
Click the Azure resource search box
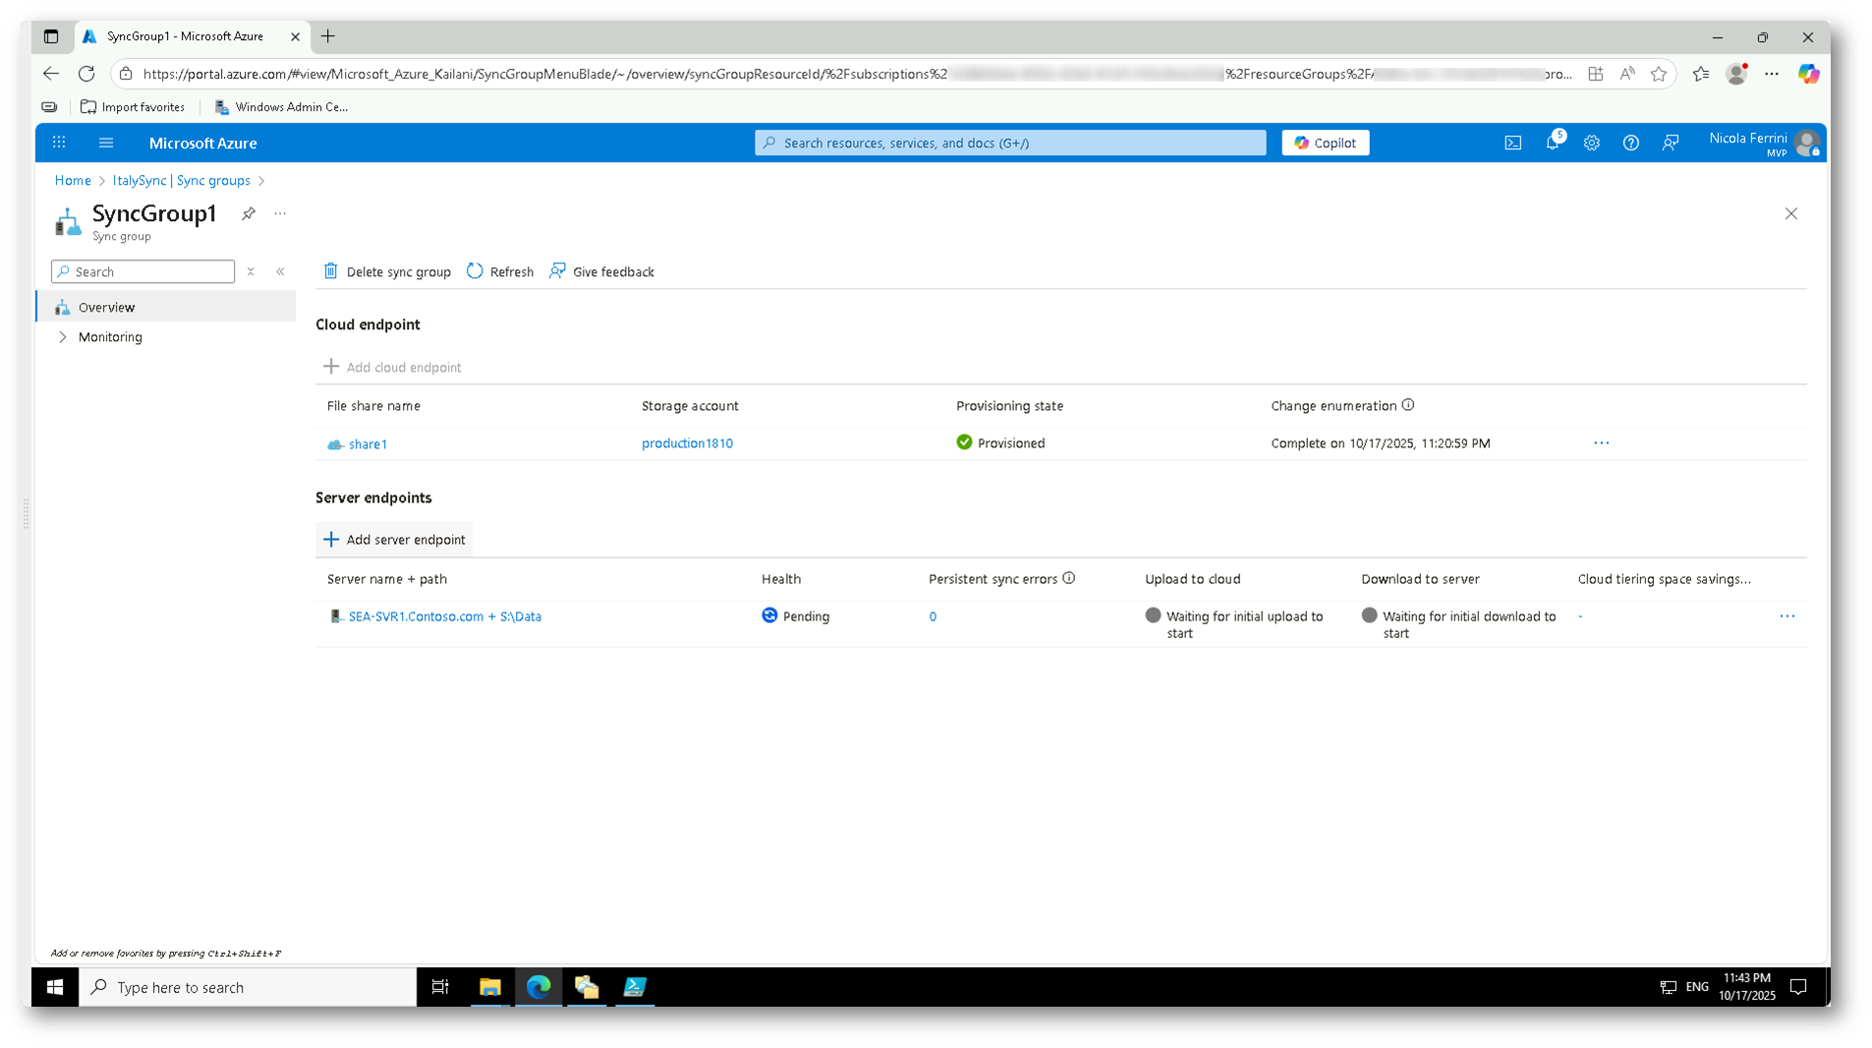(1010, 143)
